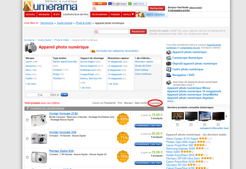Expand '+ de choix...' under Support de stockage
This screenshot has width=246, height=169.
[x=86, y=88]
